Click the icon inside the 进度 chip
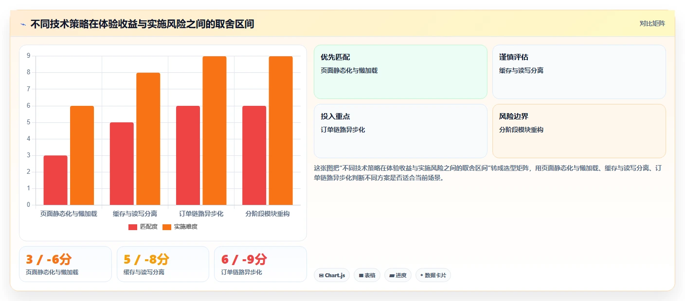 coord(392,276)
